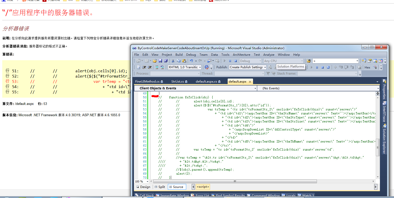394x198 pixels.
Task: Click the tag navigator left arrow
Action: pyautogui.click(x=193, y=187)
